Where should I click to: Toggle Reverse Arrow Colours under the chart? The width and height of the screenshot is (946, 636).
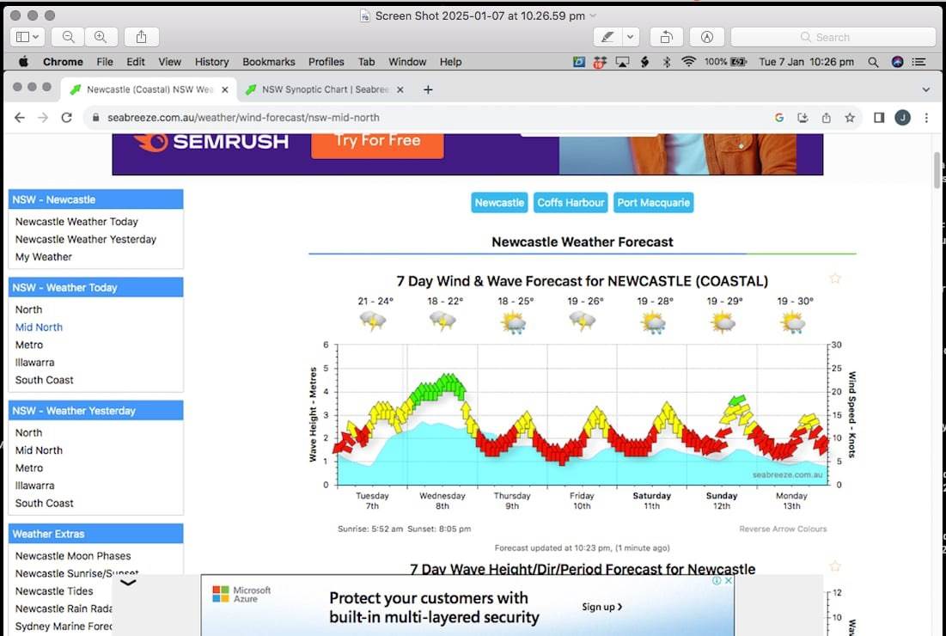pos(783,529)
